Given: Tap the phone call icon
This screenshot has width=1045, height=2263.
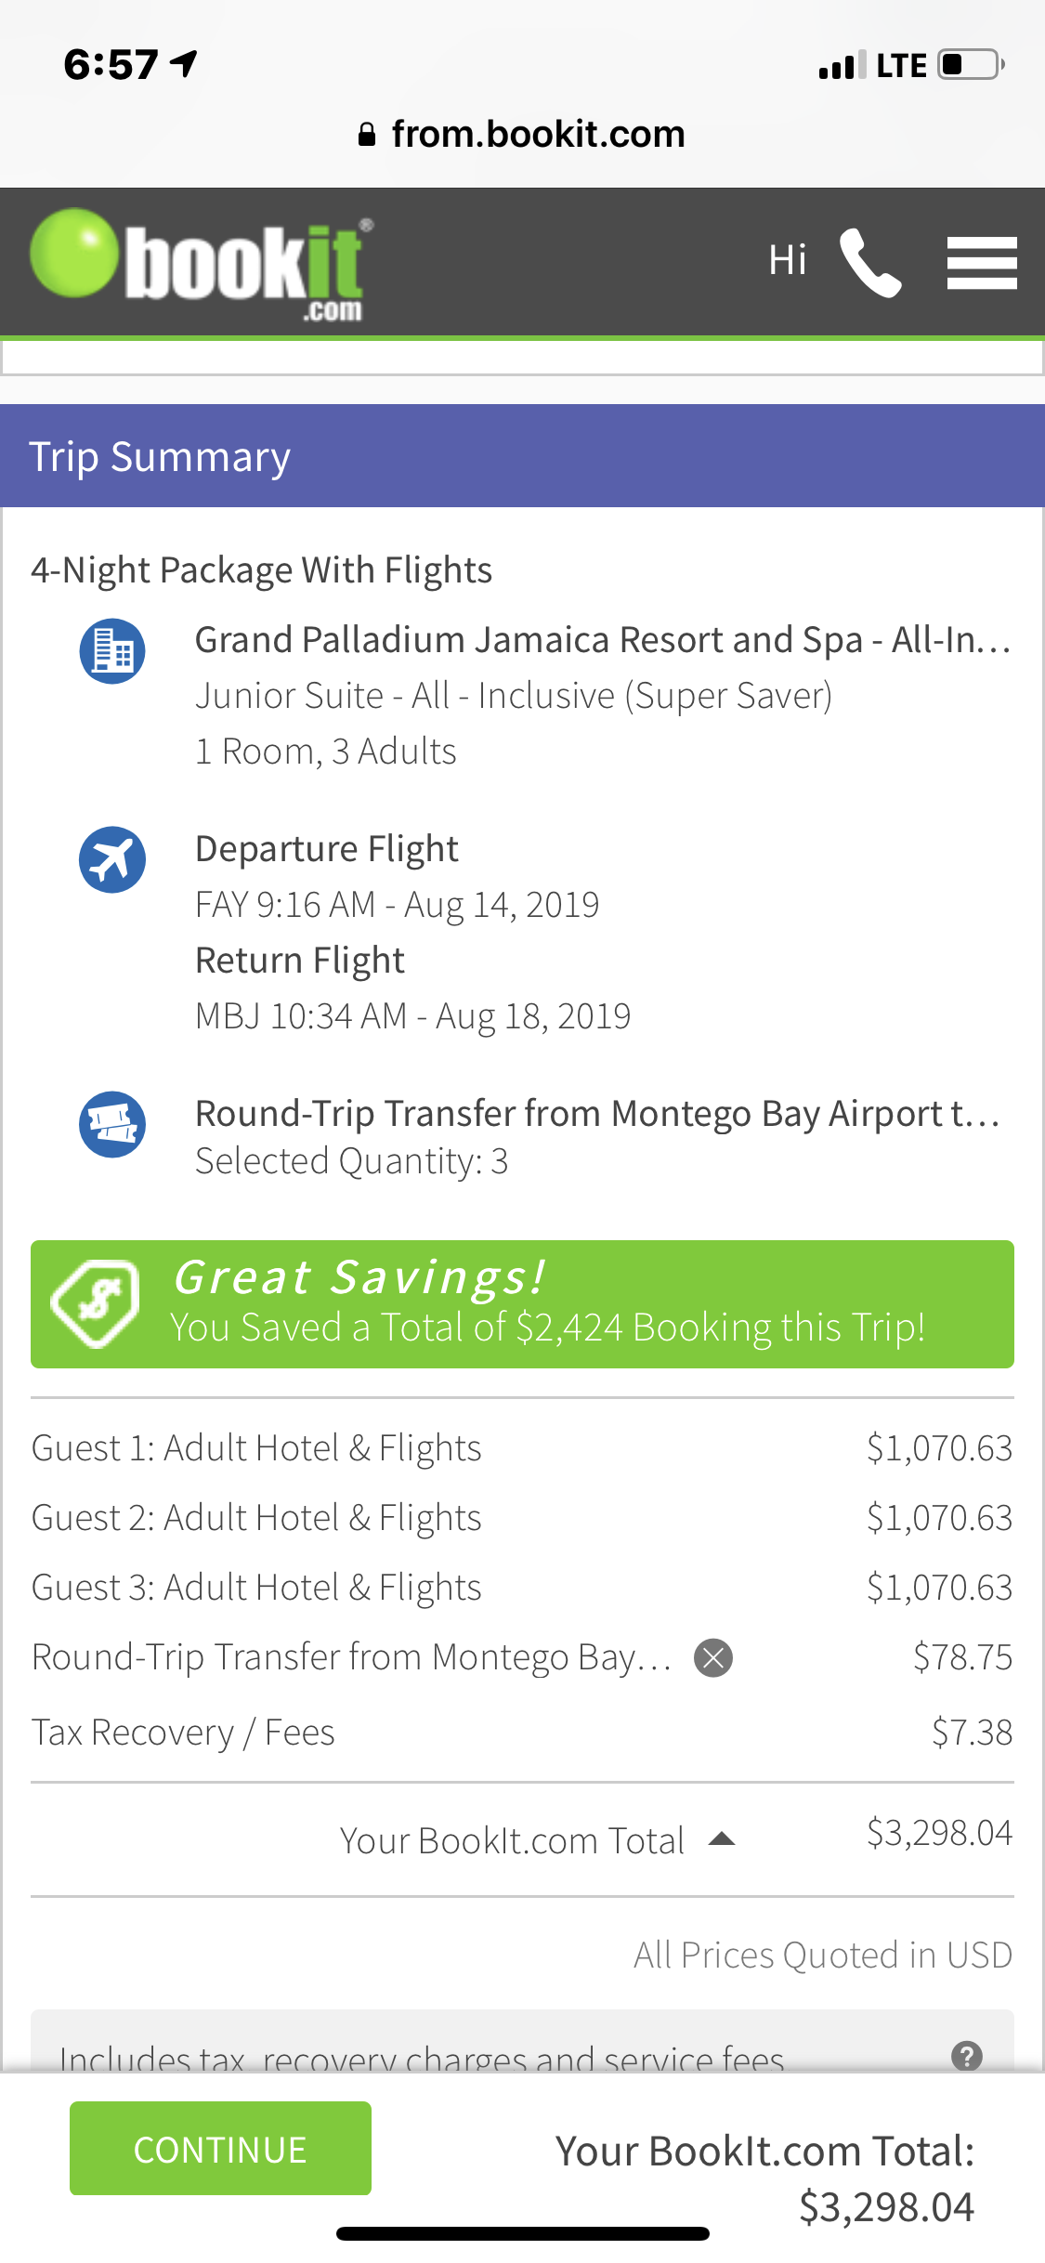Looking at the screenshot, I should 870,263.
